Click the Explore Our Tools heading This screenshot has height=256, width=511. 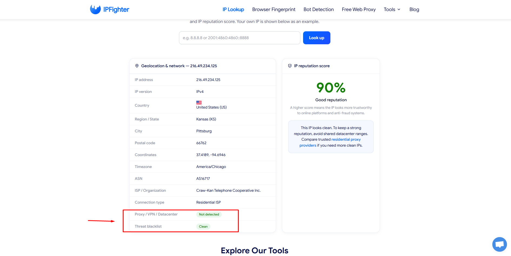point(255,251)
